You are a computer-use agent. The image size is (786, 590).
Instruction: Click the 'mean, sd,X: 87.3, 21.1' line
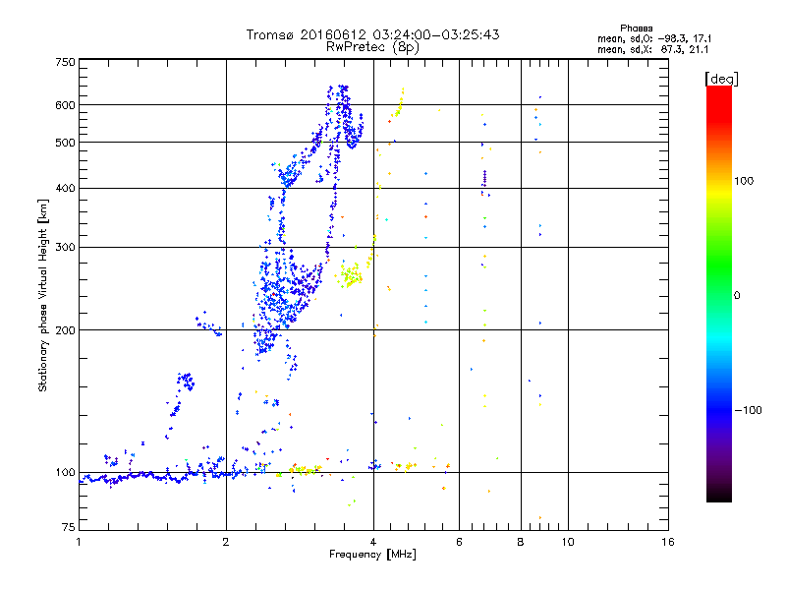652,49
